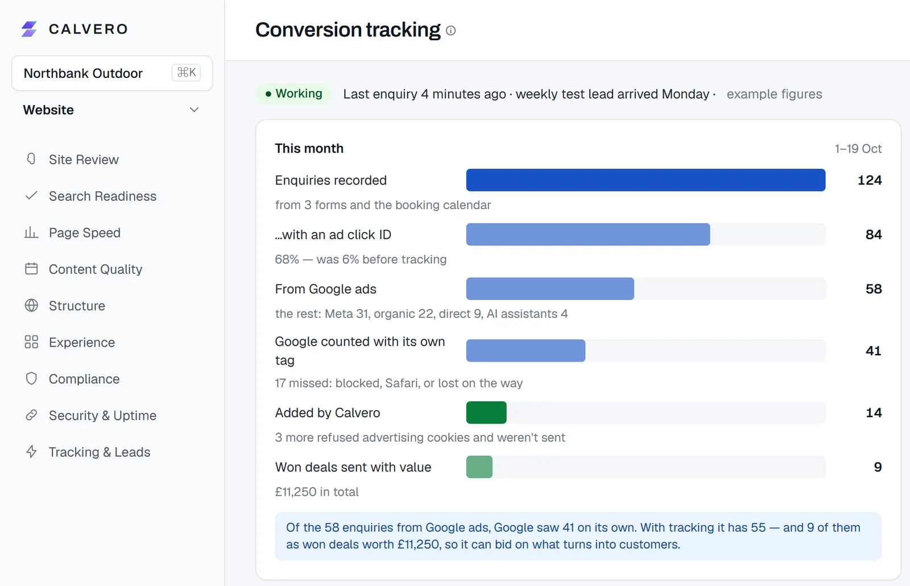The width and height of the screenshot is (910, 586).
Task: Click the Site Review sidebar icon
Action: pos(31,159)
